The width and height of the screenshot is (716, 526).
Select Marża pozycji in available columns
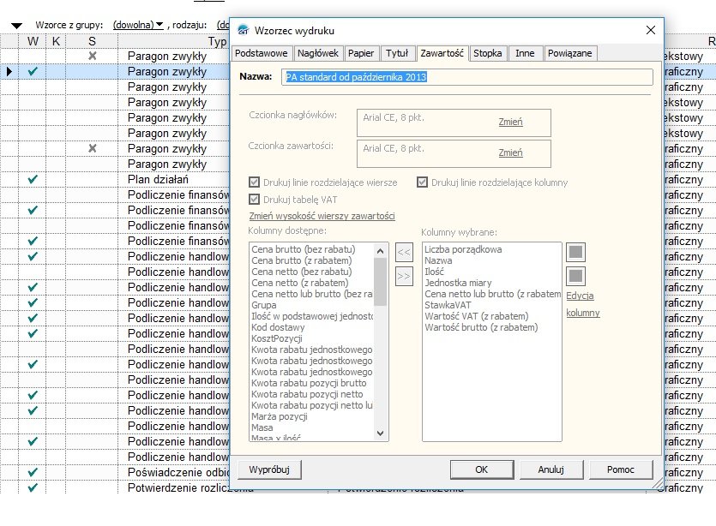(280, 416)
